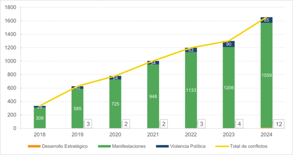
Task: Click the blue 2023 segment labeled 90
Action: 229,44
